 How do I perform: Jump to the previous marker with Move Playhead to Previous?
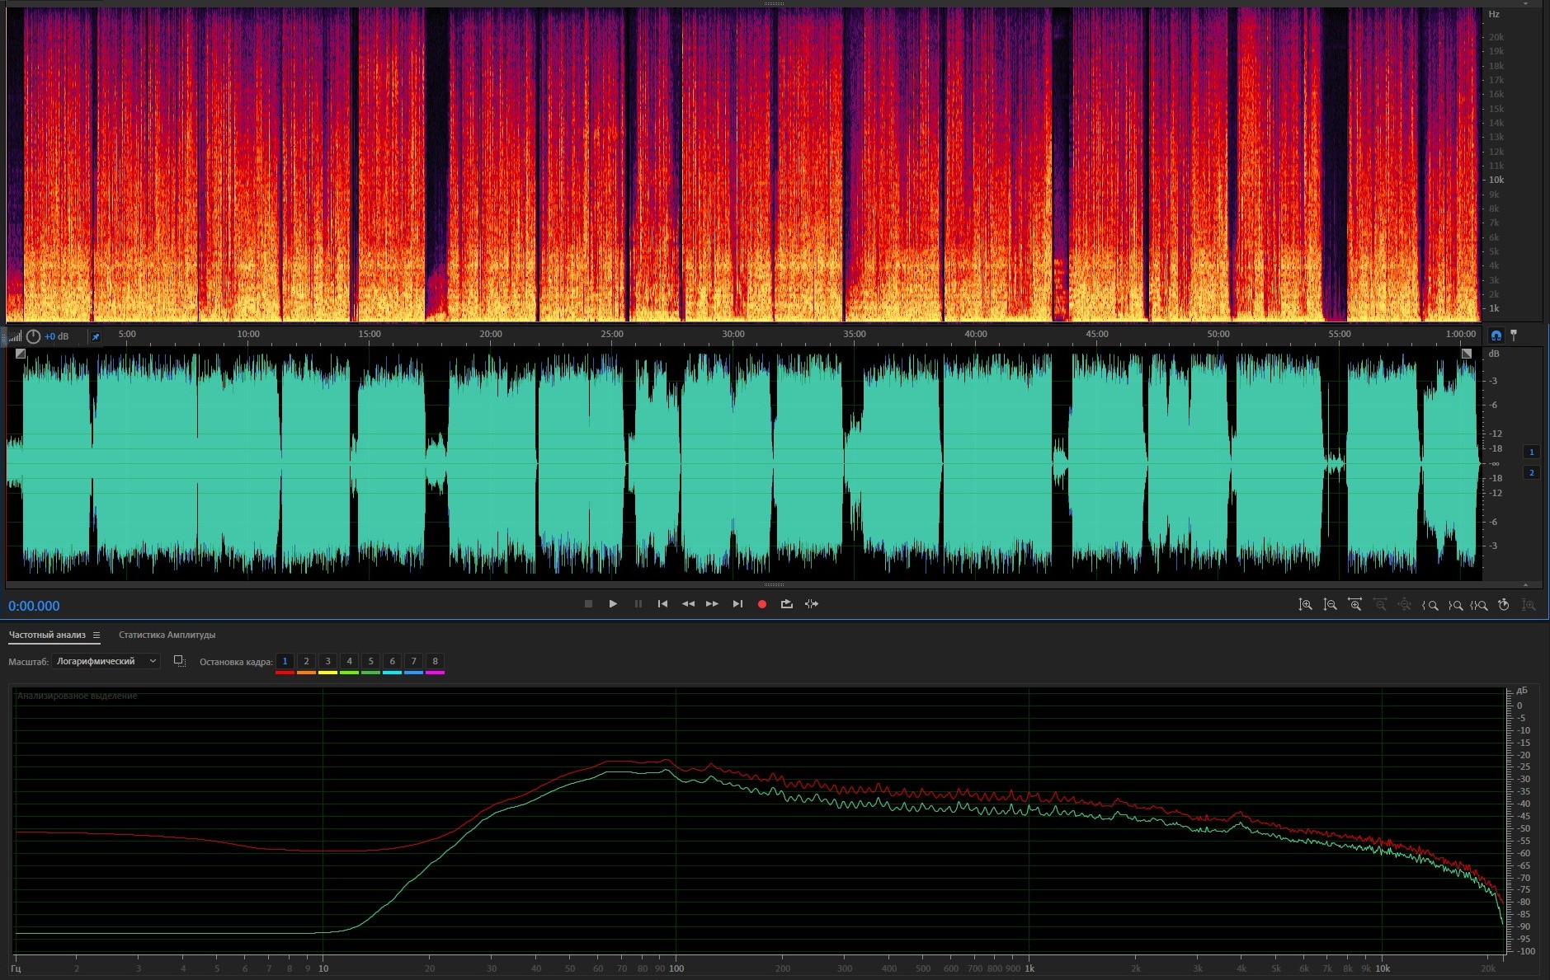coord(662,604)
